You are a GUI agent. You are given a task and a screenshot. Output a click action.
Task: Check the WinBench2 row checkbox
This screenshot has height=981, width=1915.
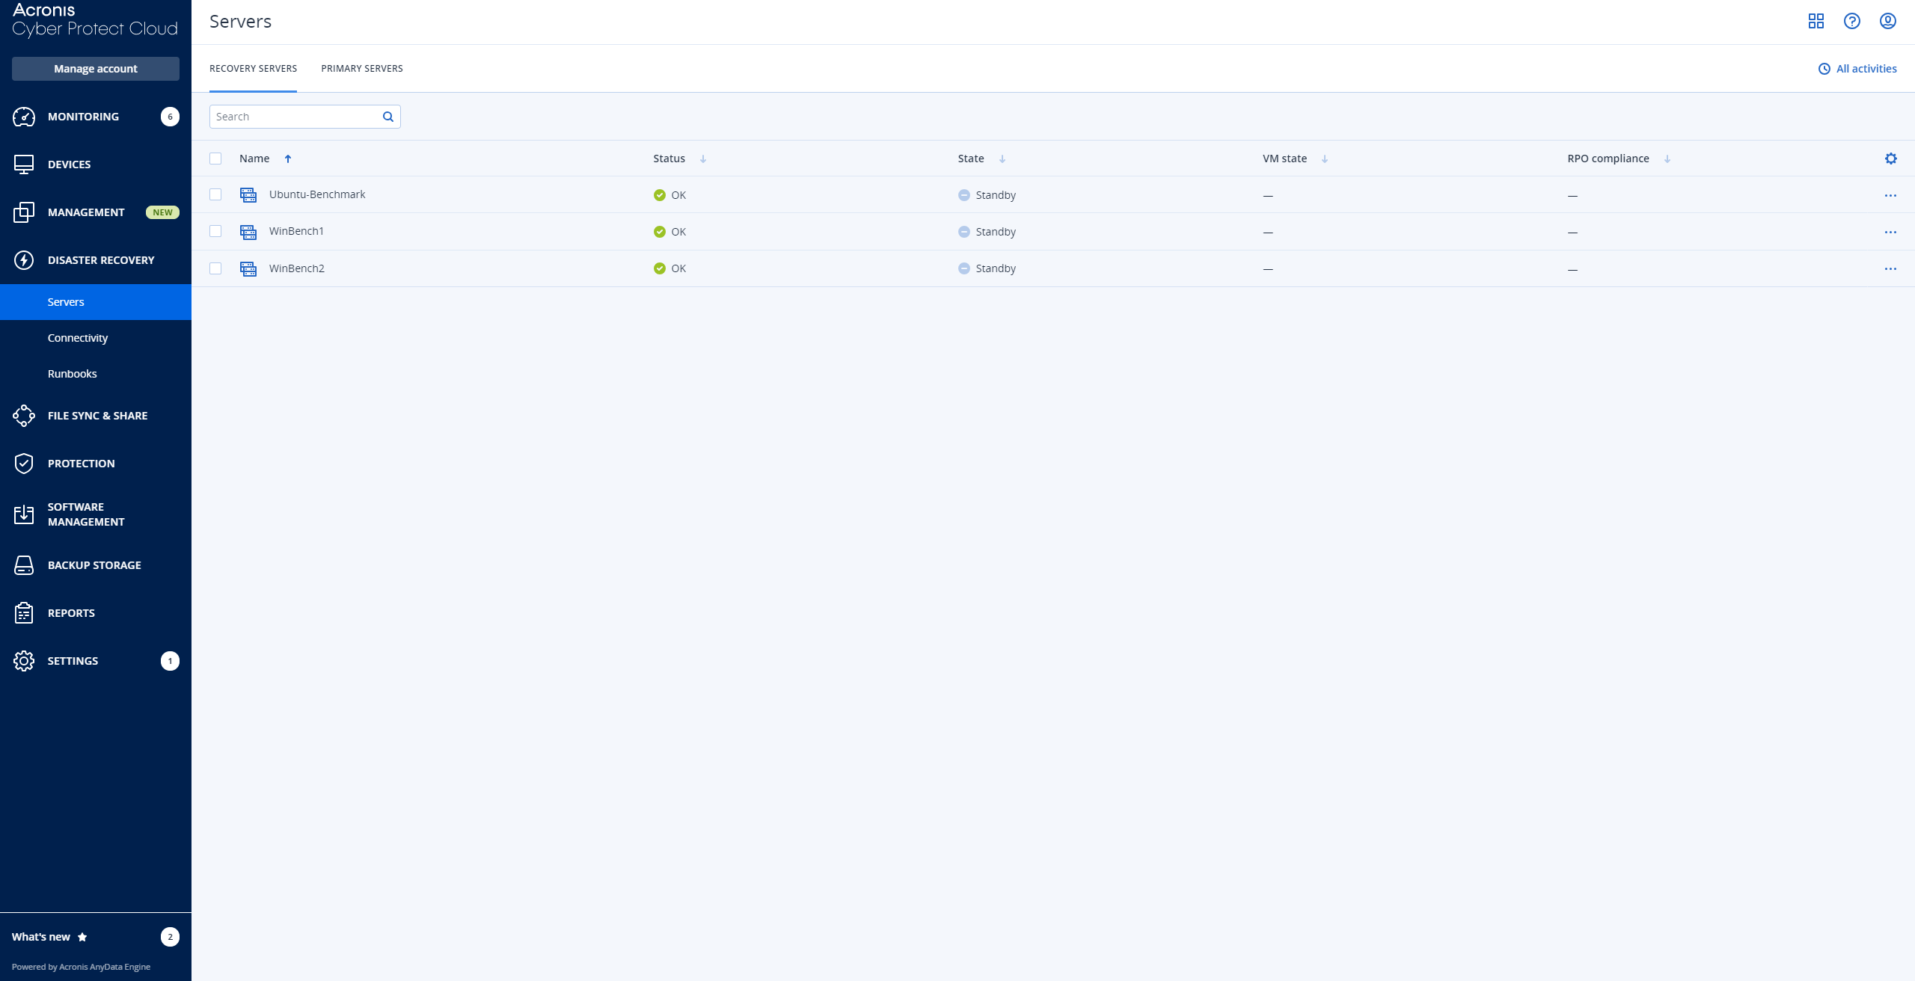[x=215, y=268]
